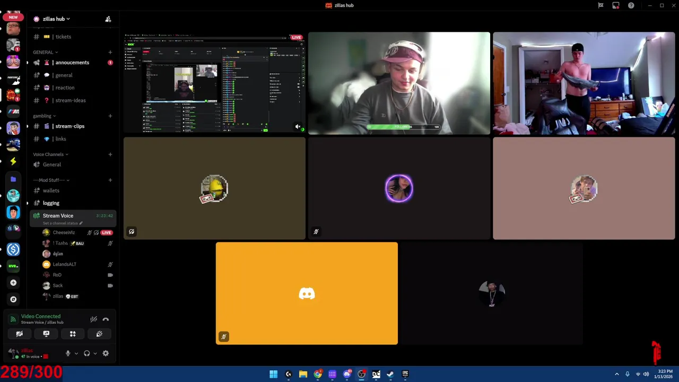Open the BMW M logo server
This screenshot has width=679, height=382.
pos(13,111)
